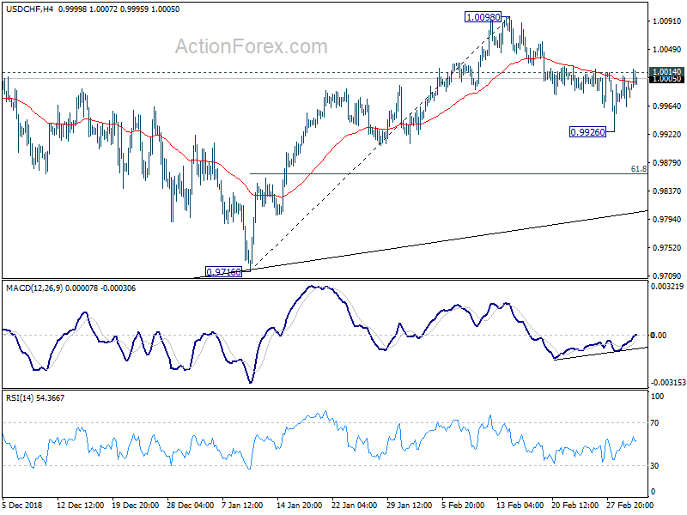This screenshot has width=687, height=515.
Task: Click the 1.00910 price axis value
Action: click(x=667, y=21)
